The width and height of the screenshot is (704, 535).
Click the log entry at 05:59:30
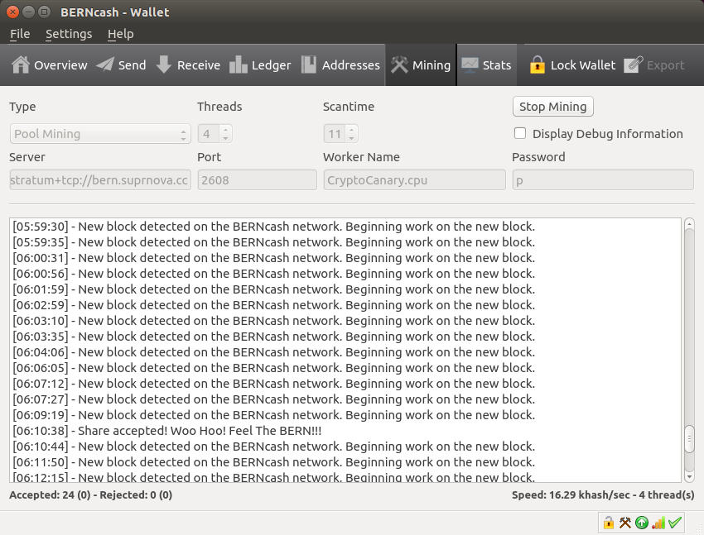tap(274, 227)
